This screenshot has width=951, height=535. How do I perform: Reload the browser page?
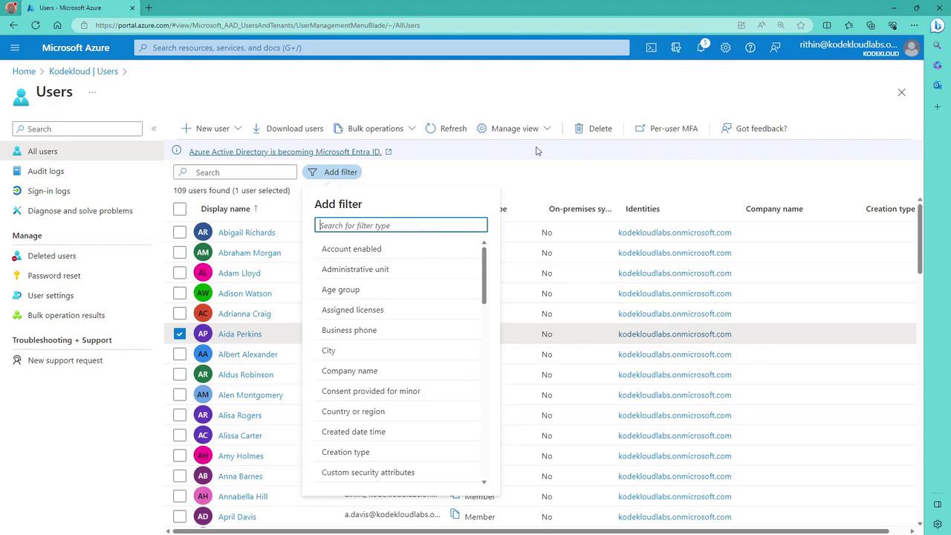pos(36,25)
